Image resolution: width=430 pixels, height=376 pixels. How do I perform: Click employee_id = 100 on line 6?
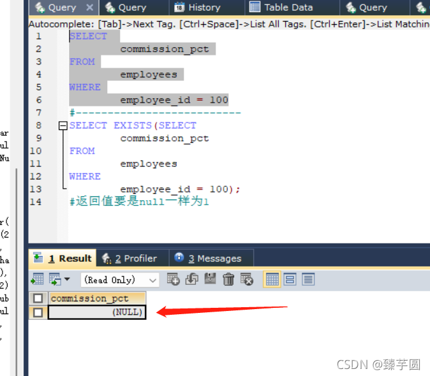click(174, 100)
